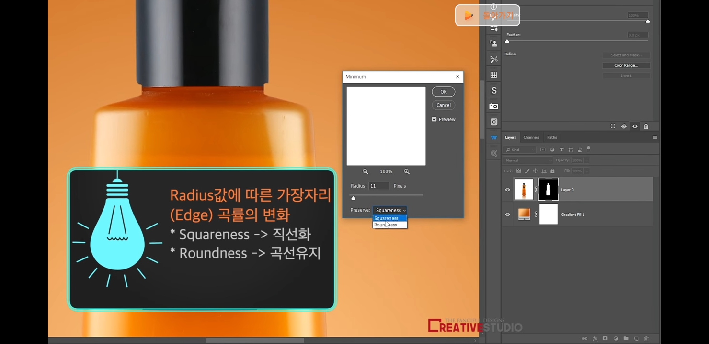Switch to the Channels tab
This screenshot has height=344, width=709.
tap(531, 137)
